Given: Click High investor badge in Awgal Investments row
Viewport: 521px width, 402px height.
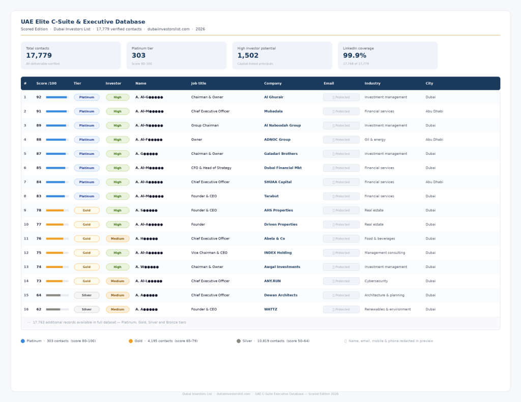Looking at the screenshot, I should coord(118,267).
